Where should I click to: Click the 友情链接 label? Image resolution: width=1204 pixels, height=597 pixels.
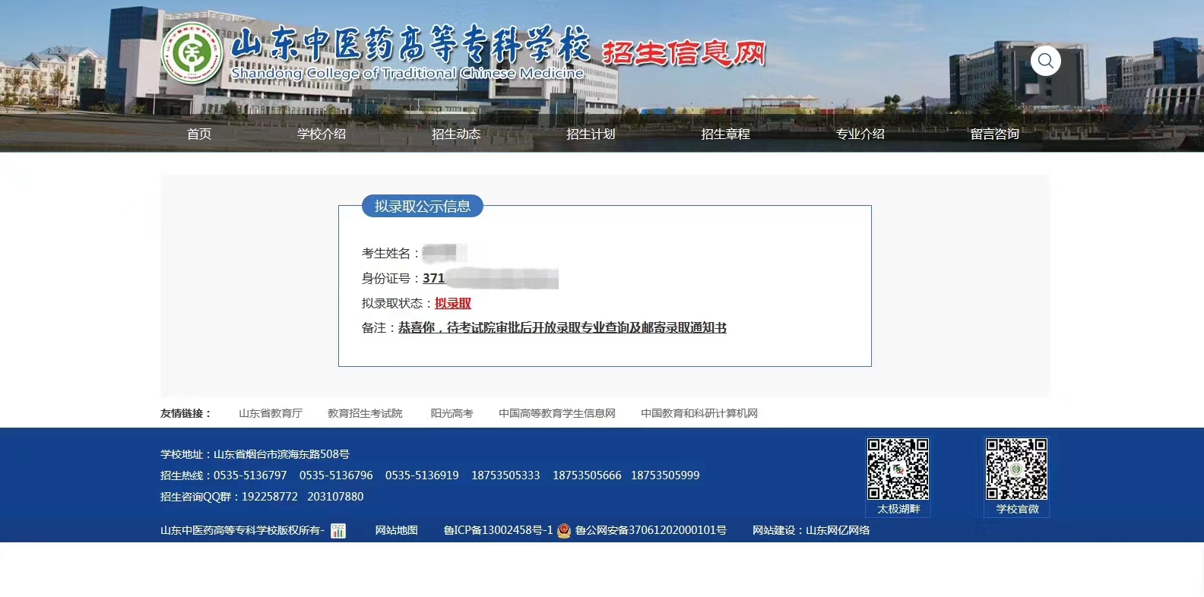point(185,413)
